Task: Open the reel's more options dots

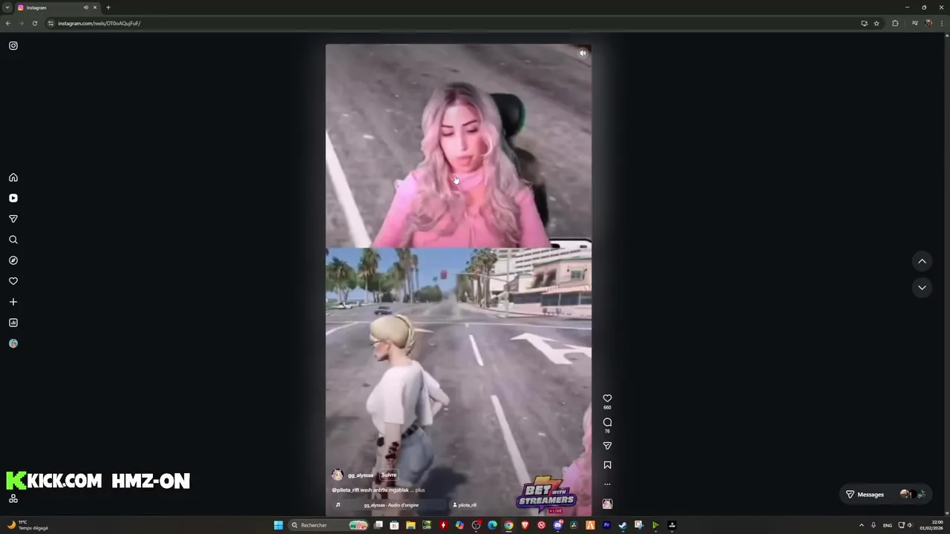Action: point(607,484)
